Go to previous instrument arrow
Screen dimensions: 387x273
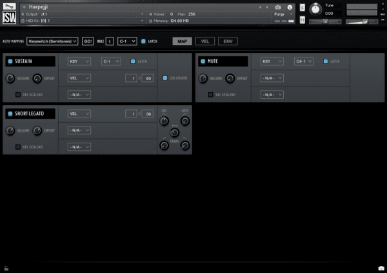coord(260,7)
